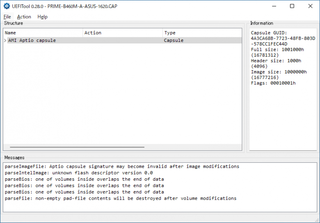This screenshot has width=320, height=223.
Task: Maximize the UEFITool window
Action: [292, 6]
